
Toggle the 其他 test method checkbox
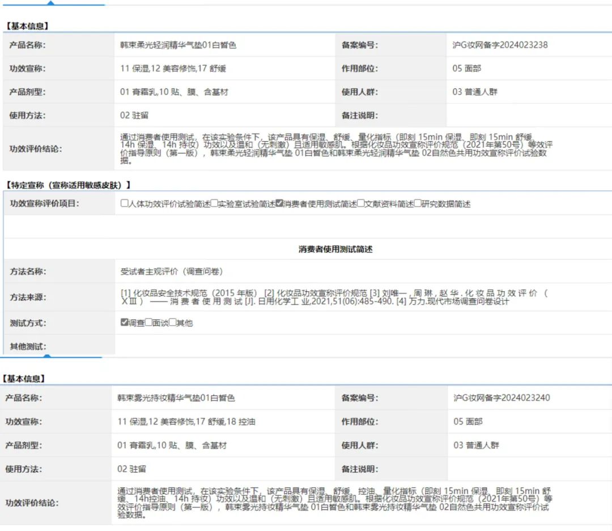[x=173, y=322]
